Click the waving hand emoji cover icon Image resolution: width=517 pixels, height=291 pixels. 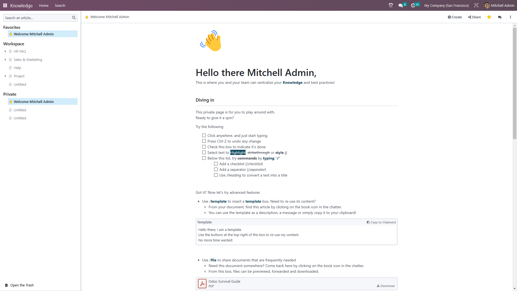211,41
